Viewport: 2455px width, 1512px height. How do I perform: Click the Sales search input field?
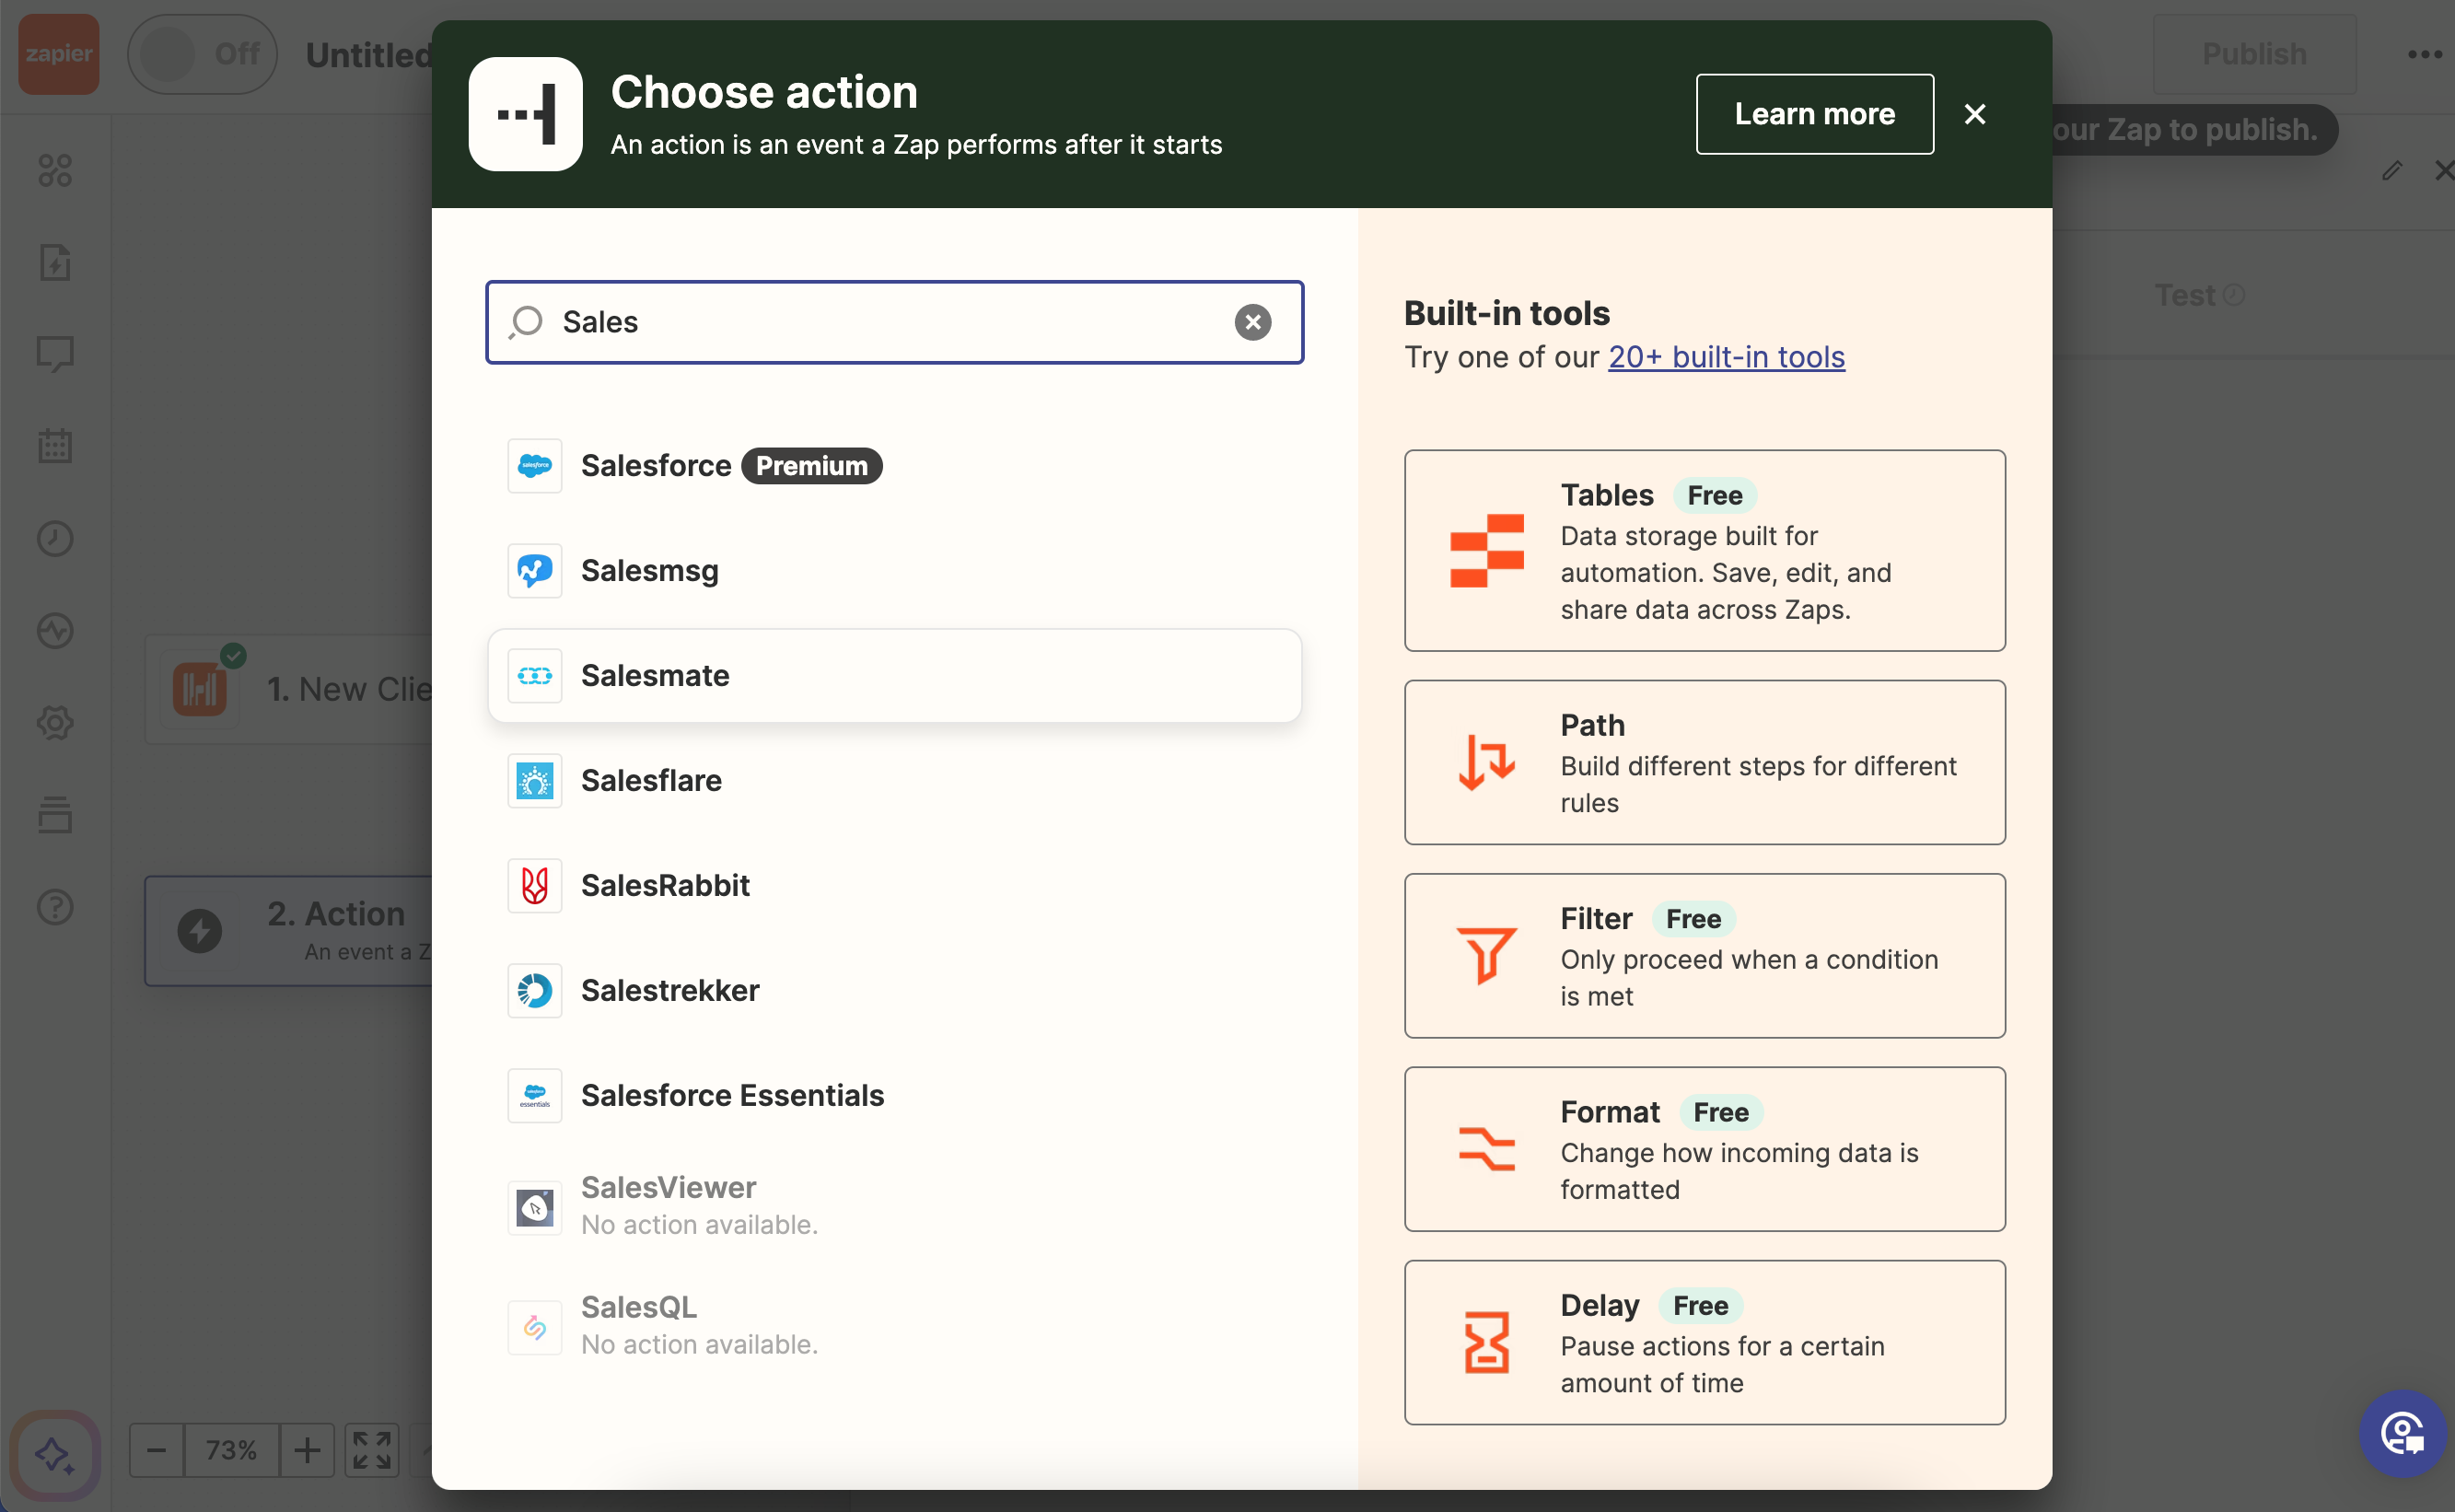(x=894, y=322)
